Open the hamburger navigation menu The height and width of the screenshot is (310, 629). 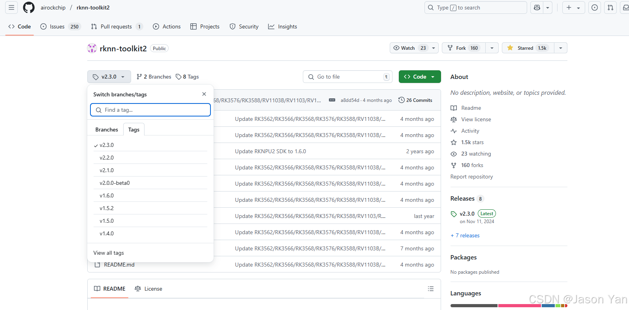click(11, 8)
